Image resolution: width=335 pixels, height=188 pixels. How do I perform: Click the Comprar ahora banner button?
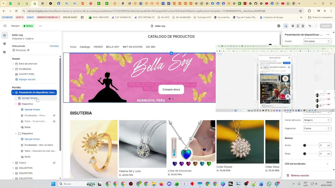tap(171, 90)
